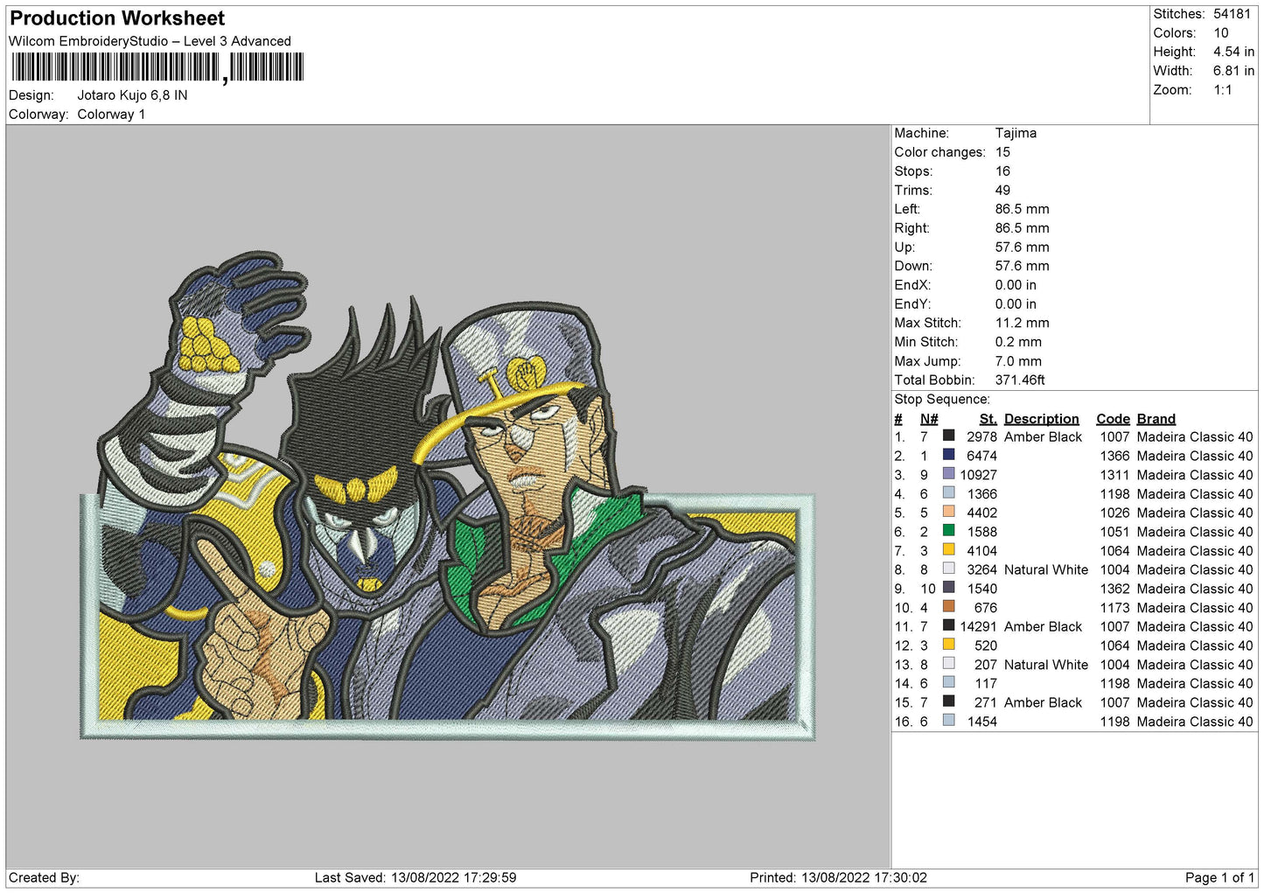Select the lavender swatch in row 3

click(948, 474)
